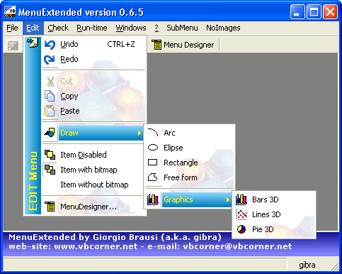This screenshot has width=342, height=274.
Task: Click the scissors Cut icon
Action: pos(50,82)
